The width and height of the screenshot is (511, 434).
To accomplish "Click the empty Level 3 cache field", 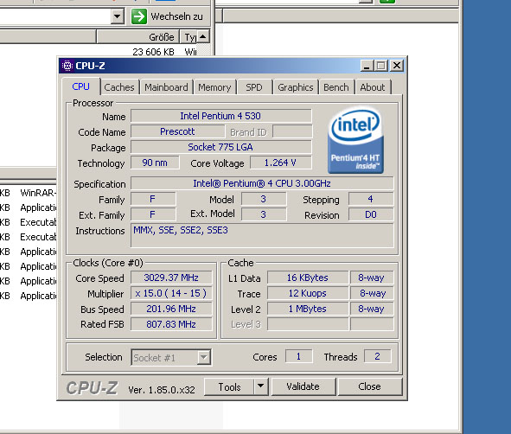I will click(x=308, y=324).
